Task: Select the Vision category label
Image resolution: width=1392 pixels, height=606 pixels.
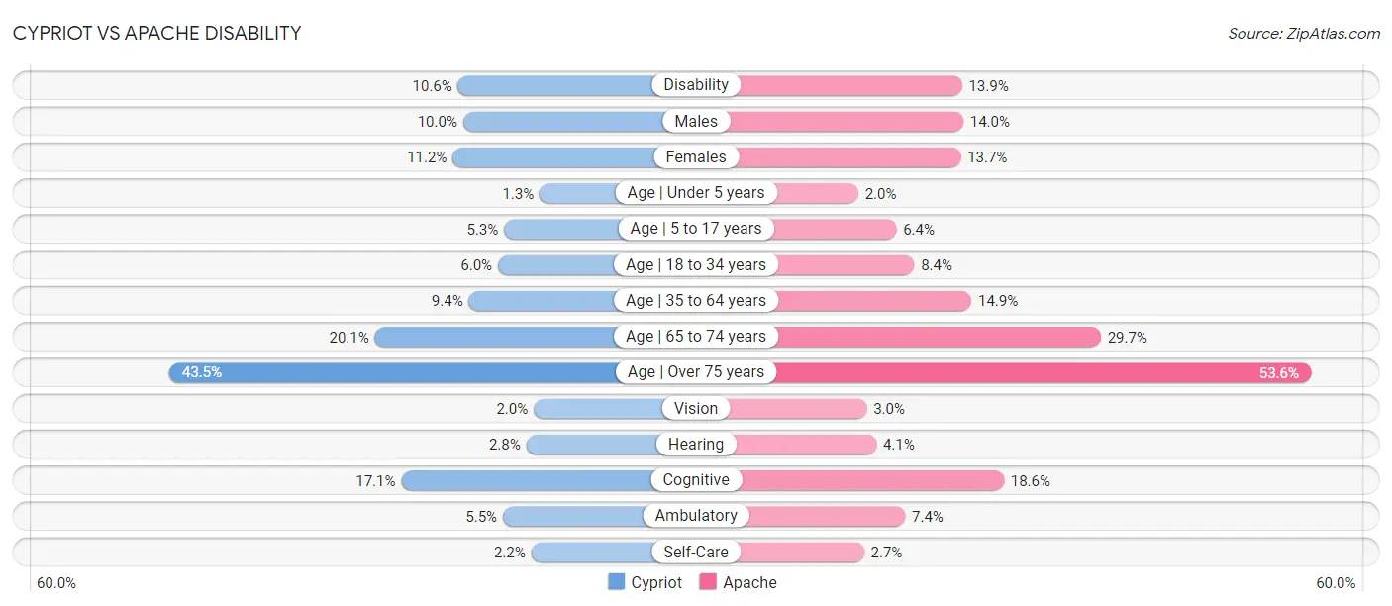Action: pyautogui.click(x=696, y=408)
